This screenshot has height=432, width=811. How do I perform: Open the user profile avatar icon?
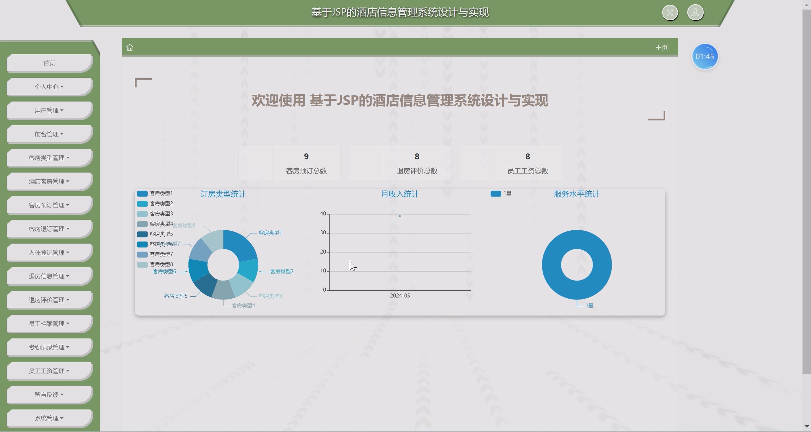point(695,13)
